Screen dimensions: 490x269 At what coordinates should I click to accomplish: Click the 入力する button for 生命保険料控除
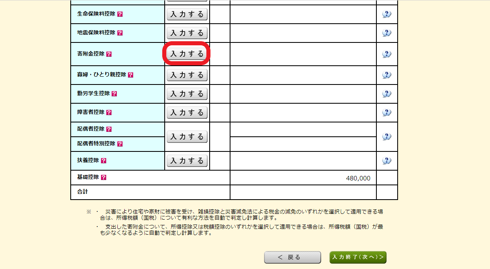(x=187, y=14)
